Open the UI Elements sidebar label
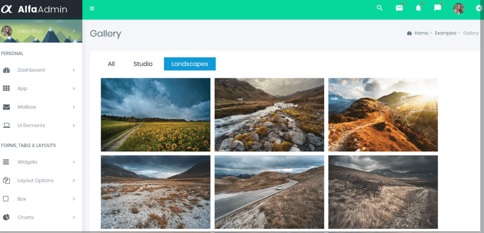This screenshot has height=233, width=484. pos(31,125)
